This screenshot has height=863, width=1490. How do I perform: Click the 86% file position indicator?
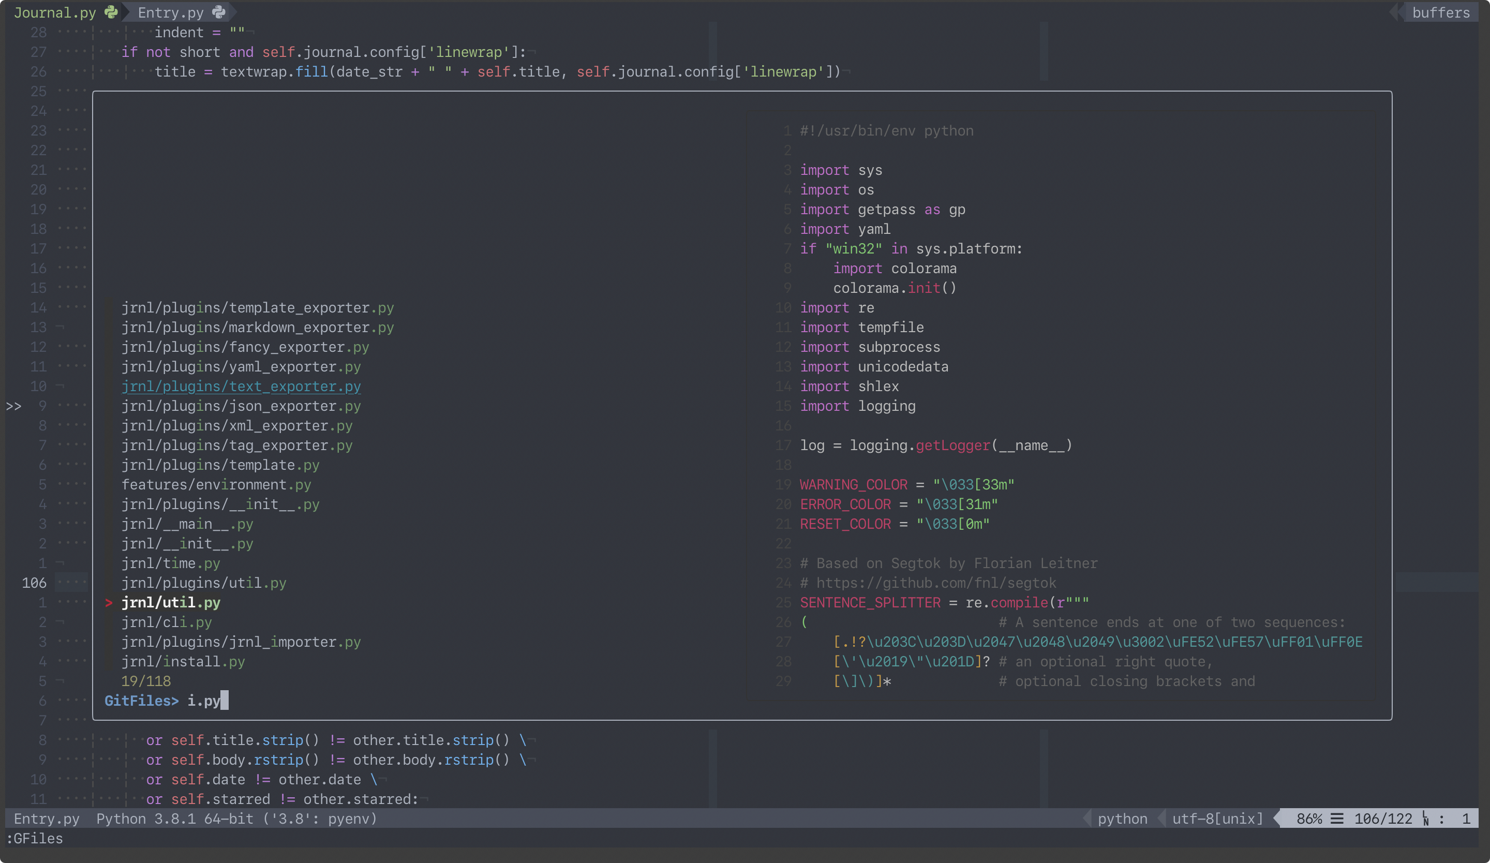point(1308,819)
